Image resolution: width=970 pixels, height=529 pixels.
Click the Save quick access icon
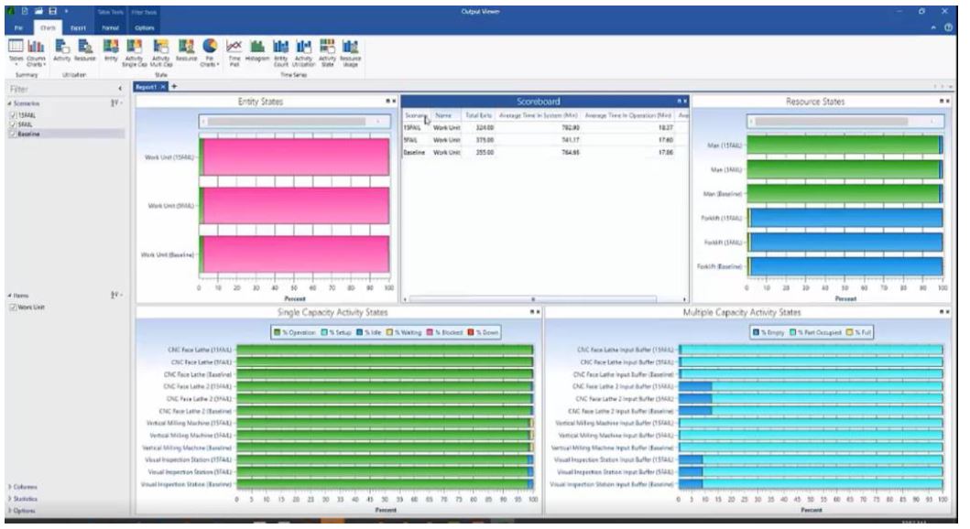pos(52,11)
